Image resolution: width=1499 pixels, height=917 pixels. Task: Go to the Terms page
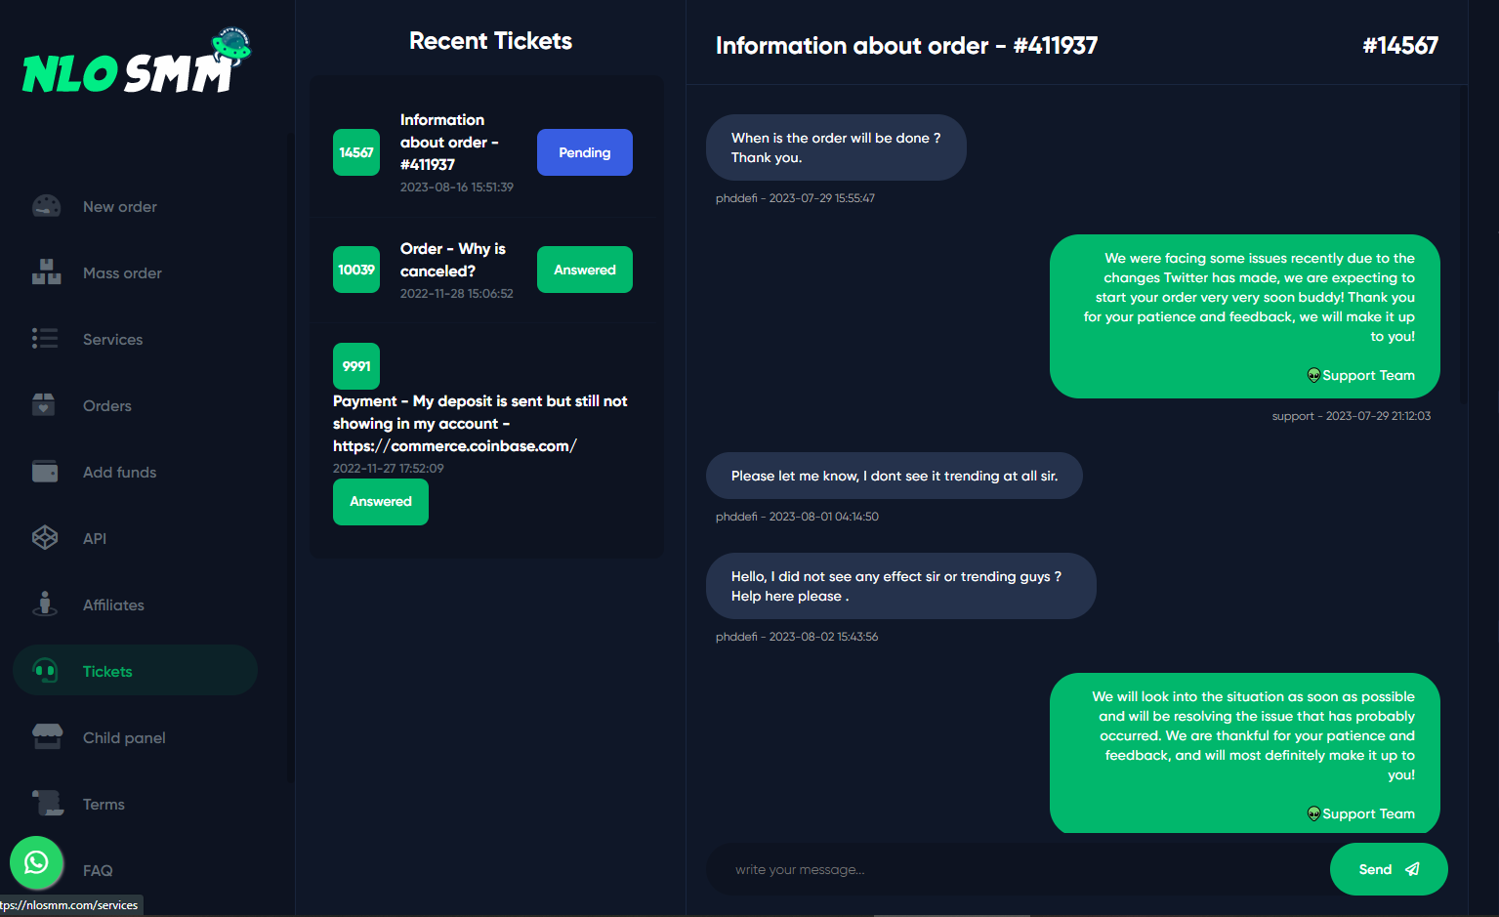tap(104, 805)
